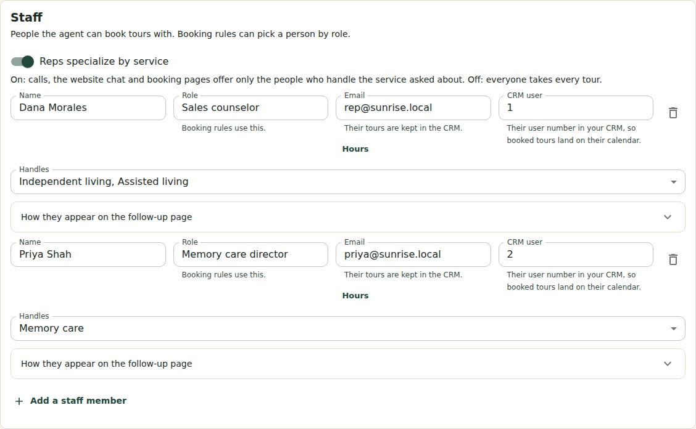Delete the Dana Morales staff row
This screenshot has width=696, height=429.
pyautogui.click(x=673, y=113)
